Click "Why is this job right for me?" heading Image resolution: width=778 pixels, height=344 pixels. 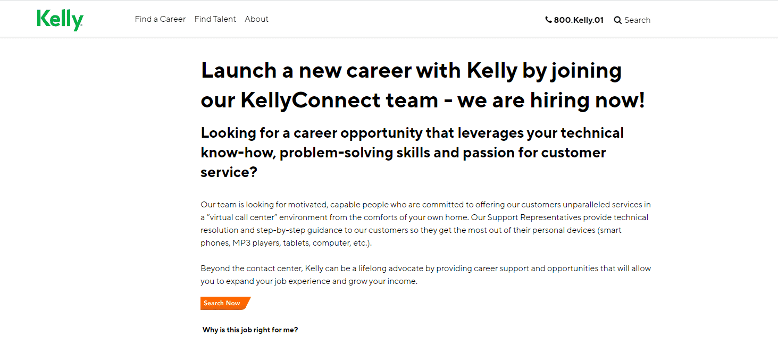point(250,330)
